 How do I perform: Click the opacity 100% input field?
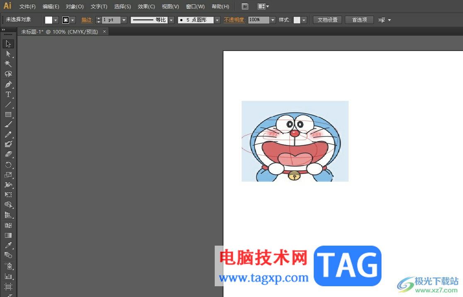click(x=259, y=20)
